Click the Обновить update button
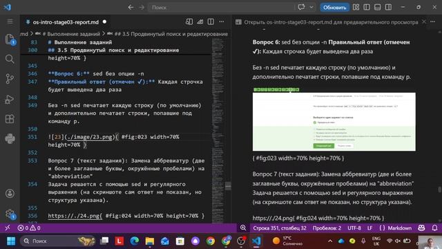Image resolution: width=442 pixels, height=249 pixels. point(334,8)
